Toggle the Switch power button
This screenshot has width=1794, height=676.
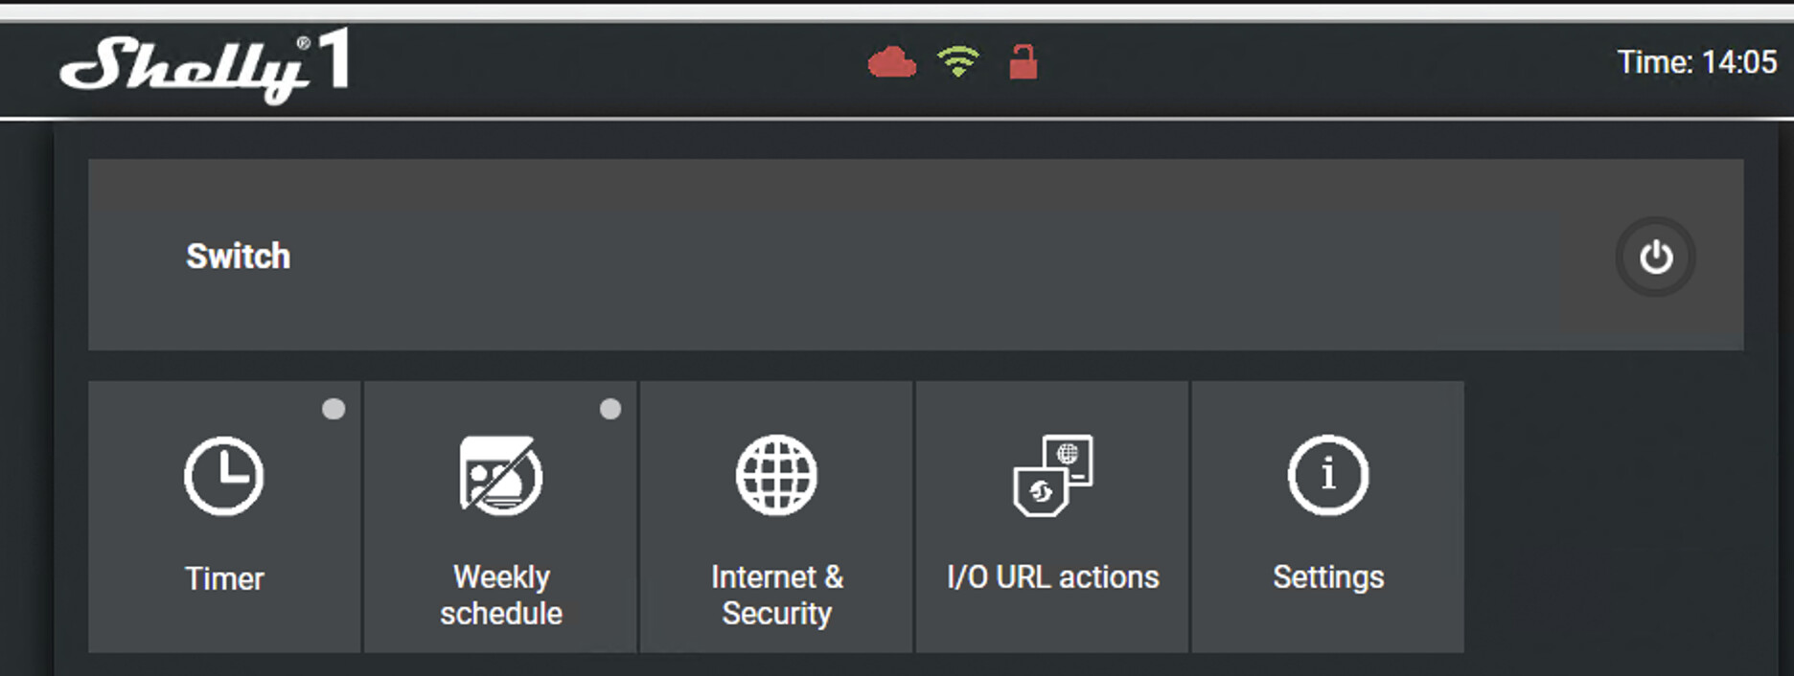(1655, 257)
